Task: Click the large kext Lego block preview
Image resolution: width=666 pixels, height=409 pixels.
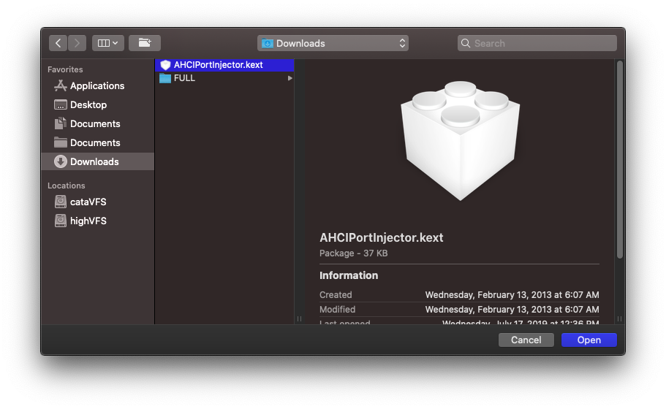Action: pyautogui.click(x=460, y=140)
